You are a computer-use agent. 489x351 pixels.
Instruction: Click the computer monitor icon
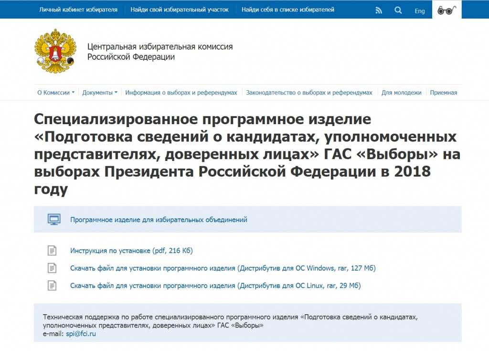[x=54, y=219]
